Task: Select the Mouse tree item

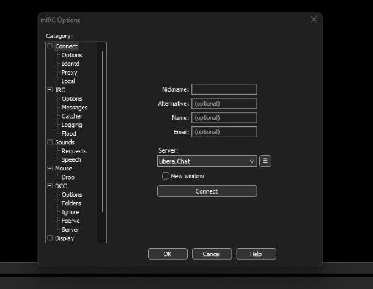Action: click(64, 169)
